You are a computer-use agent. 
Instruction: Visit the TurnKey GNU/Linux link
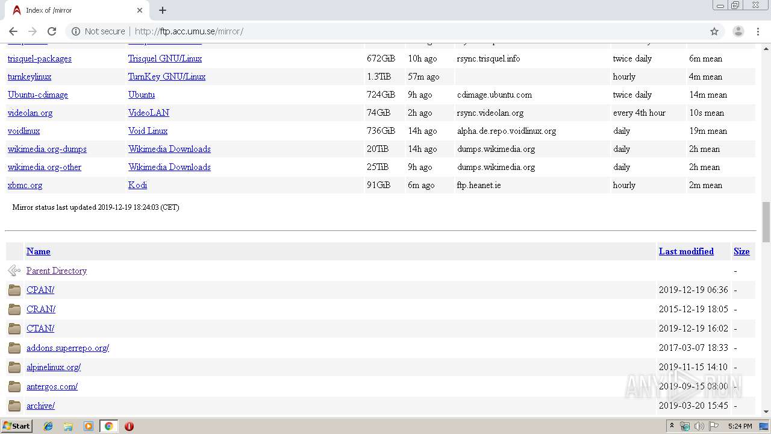[x=166, y=77]
